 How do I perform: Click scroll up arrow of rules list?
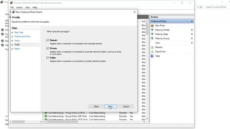(147, 21)
